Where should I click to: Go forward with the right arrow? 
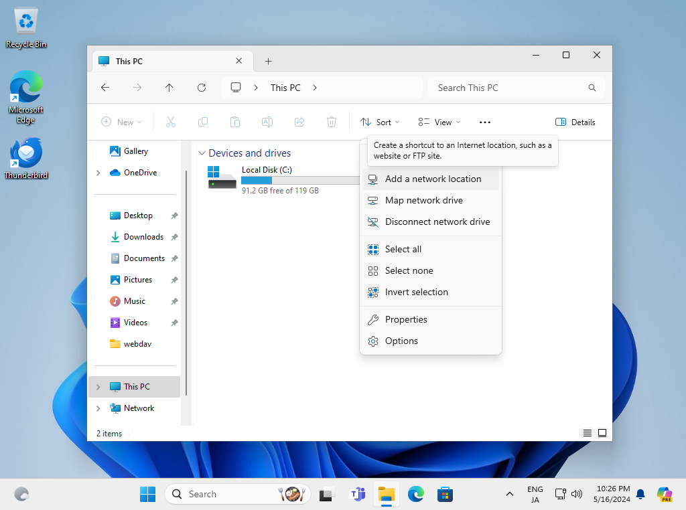coord(137,88)
